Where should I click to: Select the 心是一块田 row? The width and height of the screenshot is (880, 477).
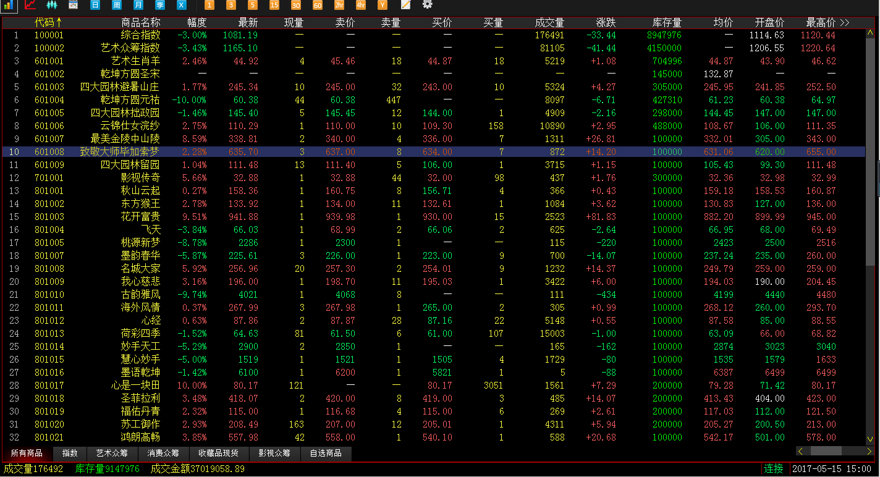pos(433,385)
